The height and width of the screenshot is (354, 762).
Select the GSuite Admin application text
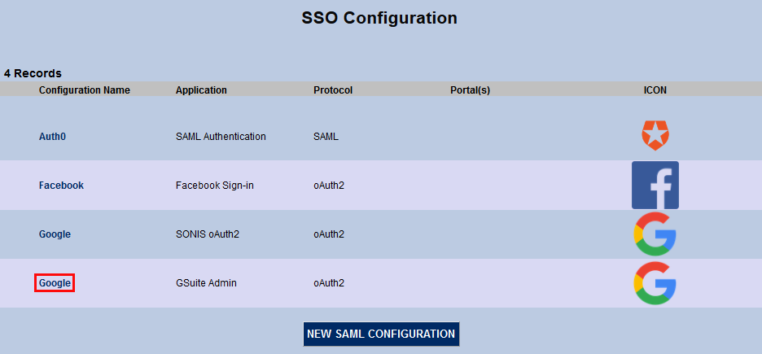point(206,283)
